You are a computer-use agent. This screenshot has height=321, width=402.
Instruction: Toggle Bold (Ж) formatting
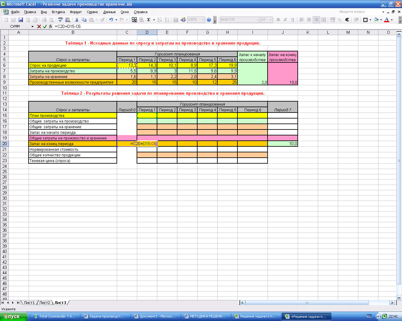pos(278,20)
